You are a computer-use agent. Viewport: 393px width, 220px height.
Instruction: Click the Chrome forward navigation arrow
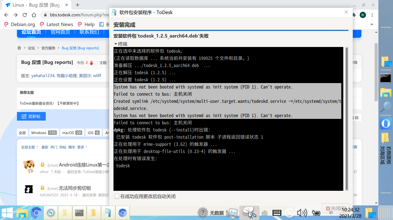pos(16,15)
